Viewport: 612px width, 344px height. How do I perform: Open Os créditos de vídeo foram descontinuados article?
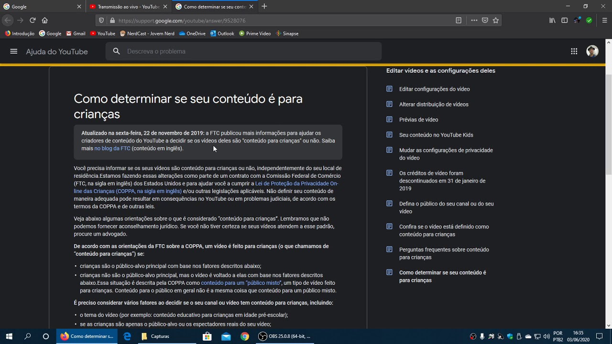(x=442, y=181)
